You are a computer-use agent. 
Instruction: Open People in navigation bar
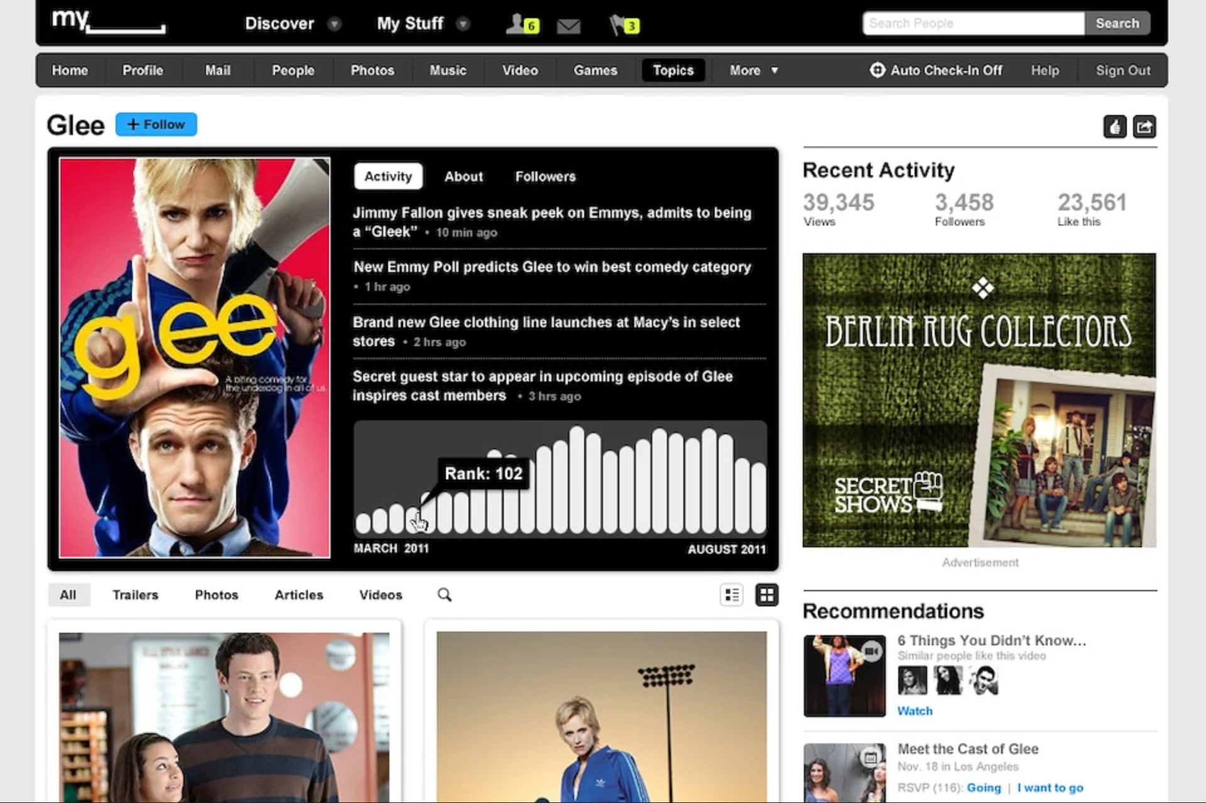click(293, 70)
